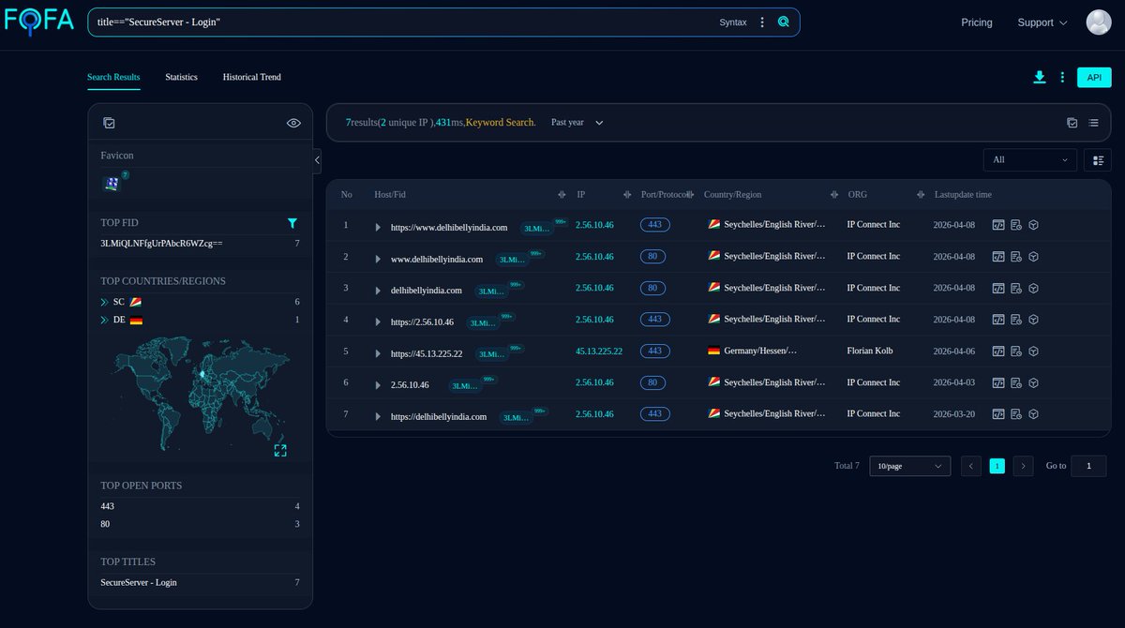The height and width of the screenshot is (628, 1125).
Task: Open the document icon in the Florian Kolb row
Action: pos(1016,351)
